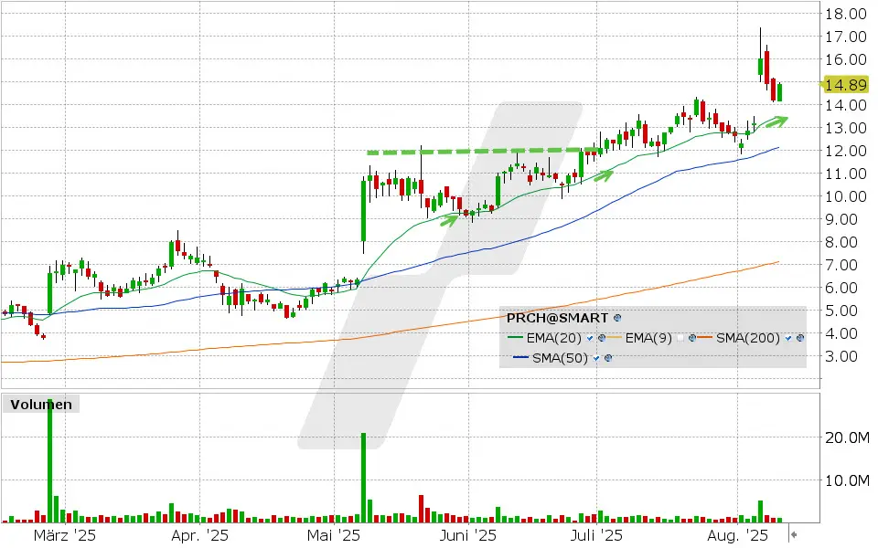Click the SMA(200) legend label

point(748,338)
